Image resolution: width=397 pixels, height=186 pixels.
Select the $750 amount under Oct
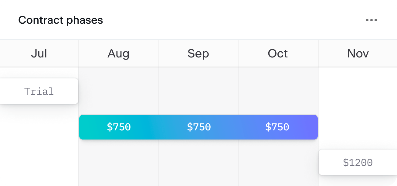click(277, 127)
